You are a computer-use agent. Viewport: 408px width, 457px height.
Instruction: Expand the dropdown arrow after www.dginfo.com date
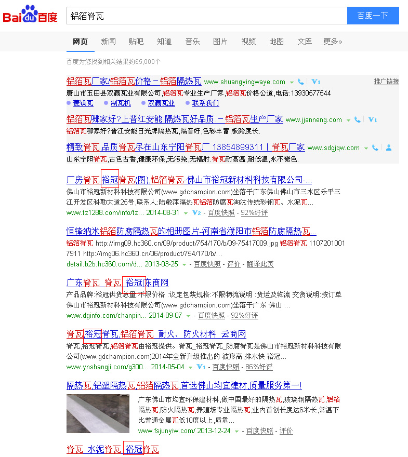tap(188, 316)
